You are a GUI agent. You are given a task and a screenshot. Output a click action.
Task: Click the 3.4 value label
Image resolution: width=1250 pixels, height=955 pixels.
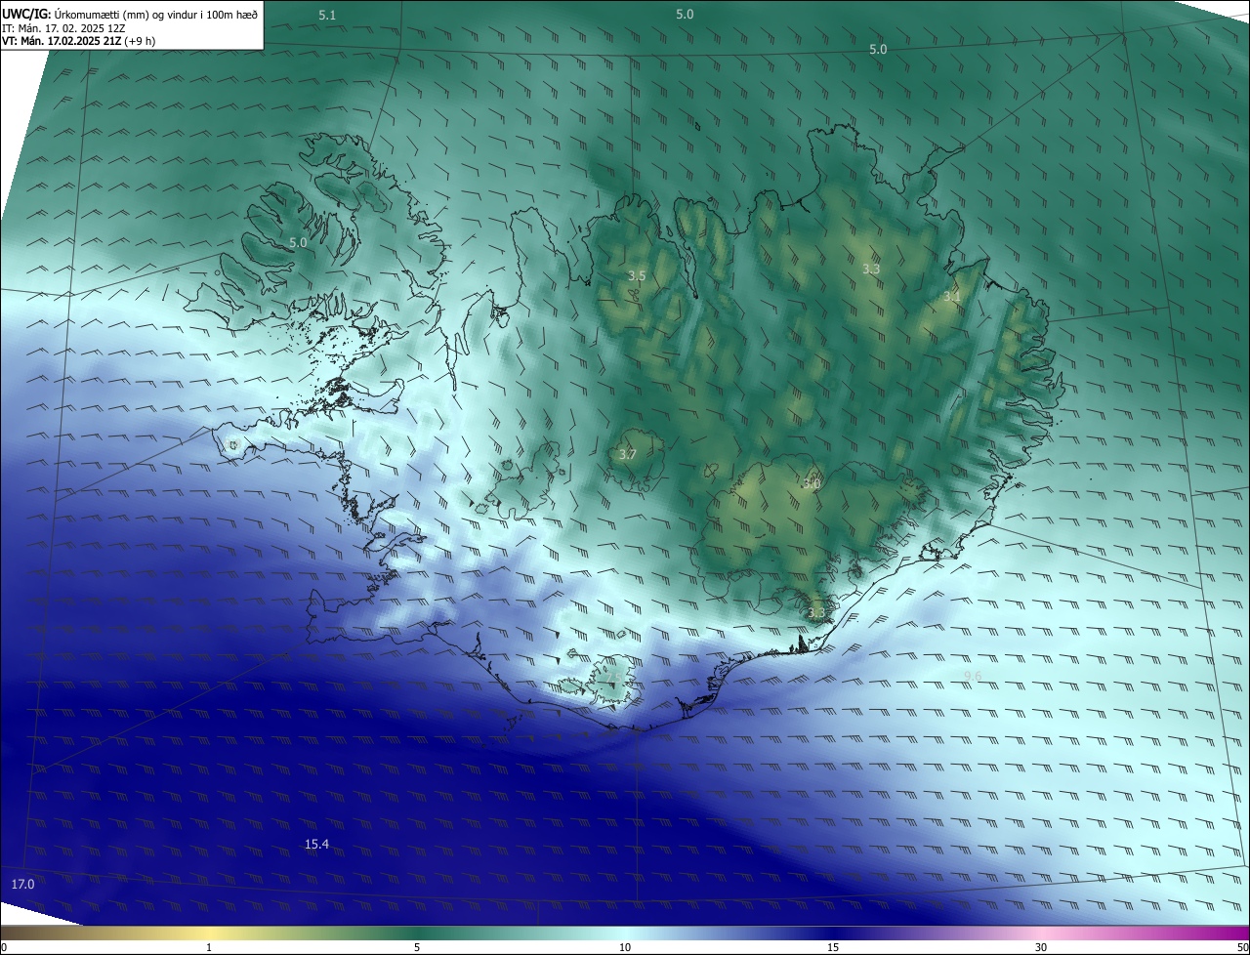pyautogui.click(x=952, y=296)
